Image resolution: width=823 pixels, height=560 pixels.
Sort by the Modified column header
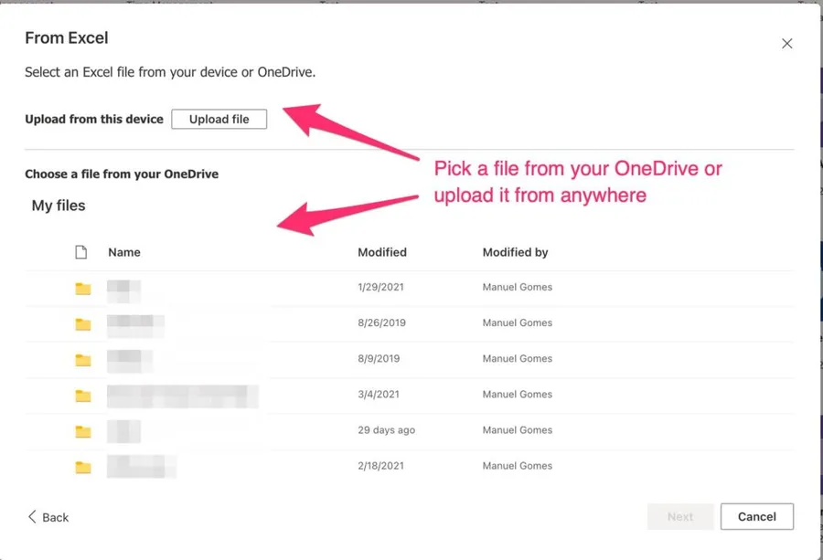381,252
